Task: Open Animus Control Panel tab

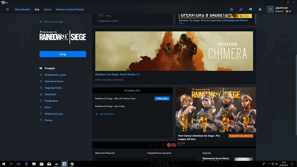Action: tap(70, 9)
